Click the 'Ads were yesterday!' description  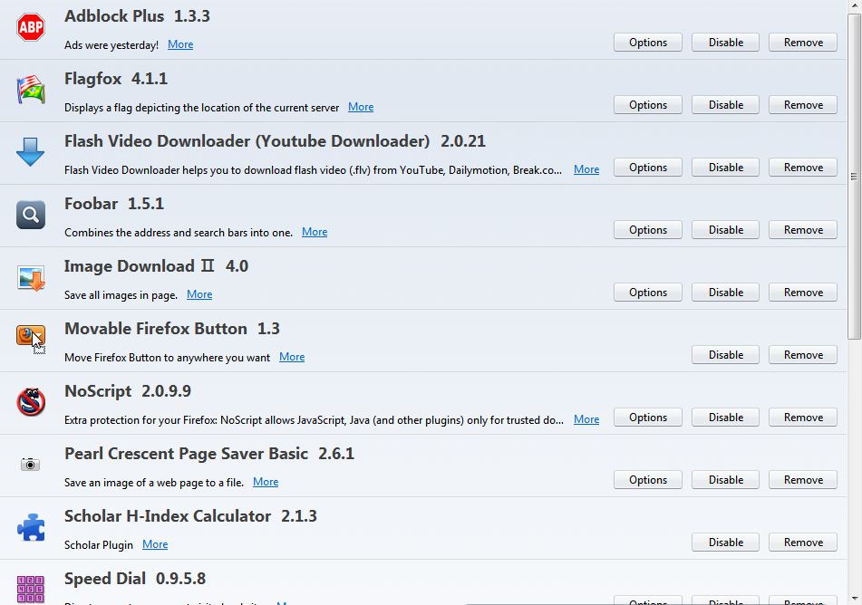(x=111, y=45)
